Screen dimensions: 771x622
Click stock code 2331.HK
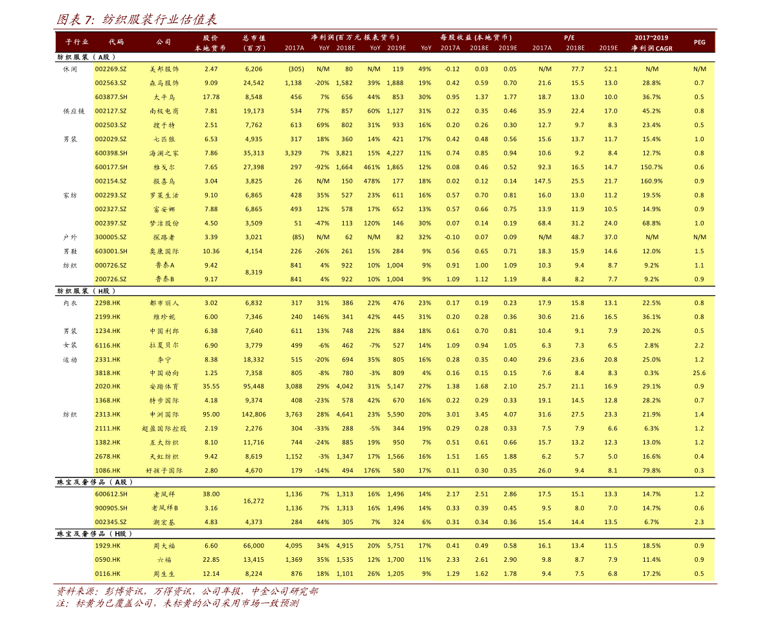(x=107, y=360)
